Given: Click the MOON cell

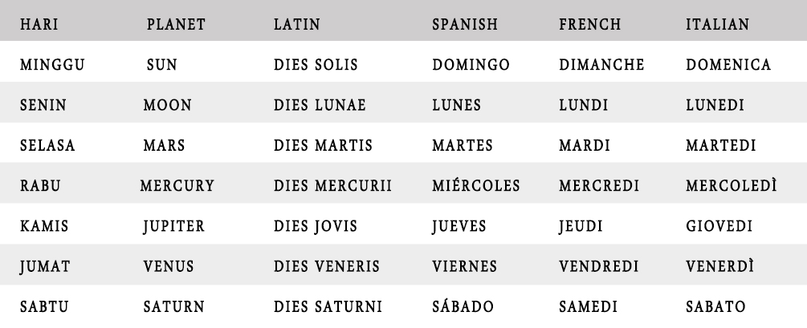Looking at the screenshot, I should [x=167, y=105].
